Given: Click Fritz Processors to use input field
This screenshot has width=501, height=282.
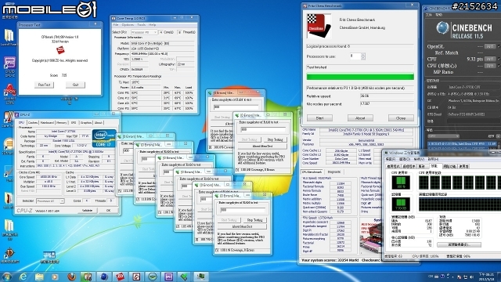Looking at the screenshot, I should (355, 56).
